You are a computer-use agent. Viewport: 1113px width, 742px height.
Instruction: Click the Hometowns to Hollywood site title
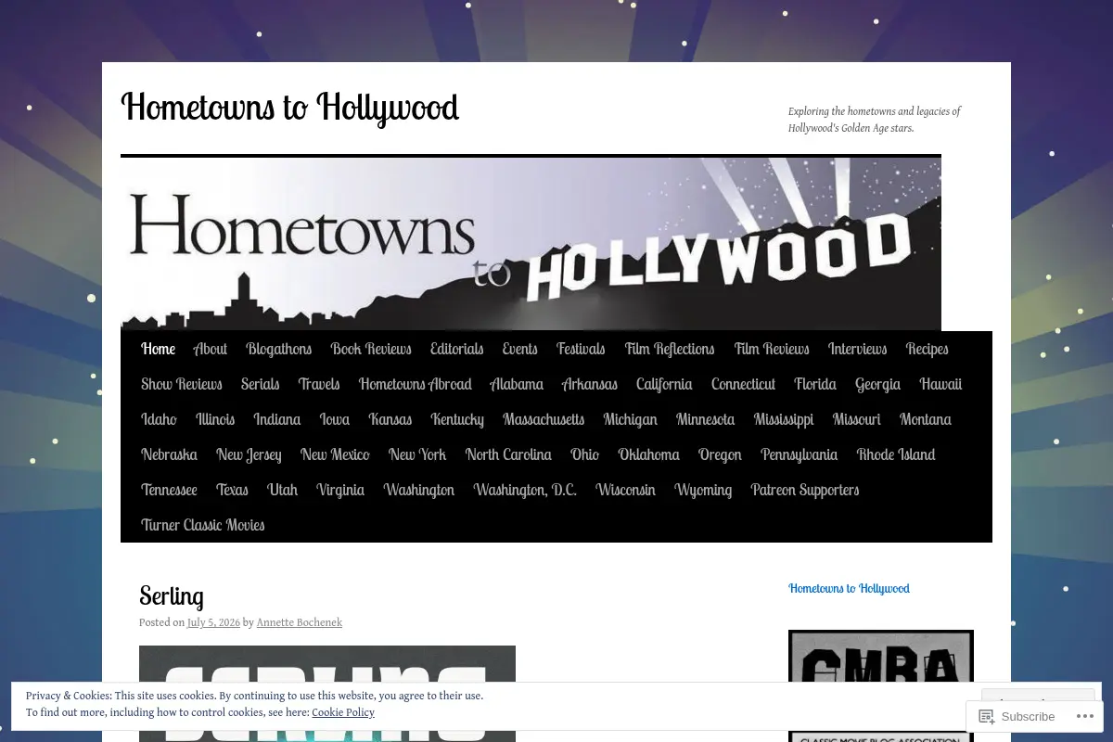pos(290,107)
